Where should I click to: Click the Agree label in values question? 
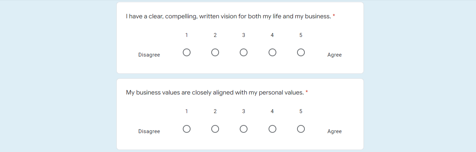[334, 131]
